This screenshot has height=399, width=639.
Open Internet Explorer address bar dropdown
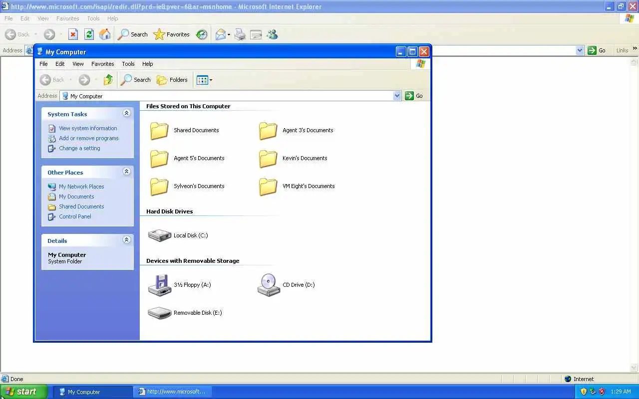click(x=580, y=50)
